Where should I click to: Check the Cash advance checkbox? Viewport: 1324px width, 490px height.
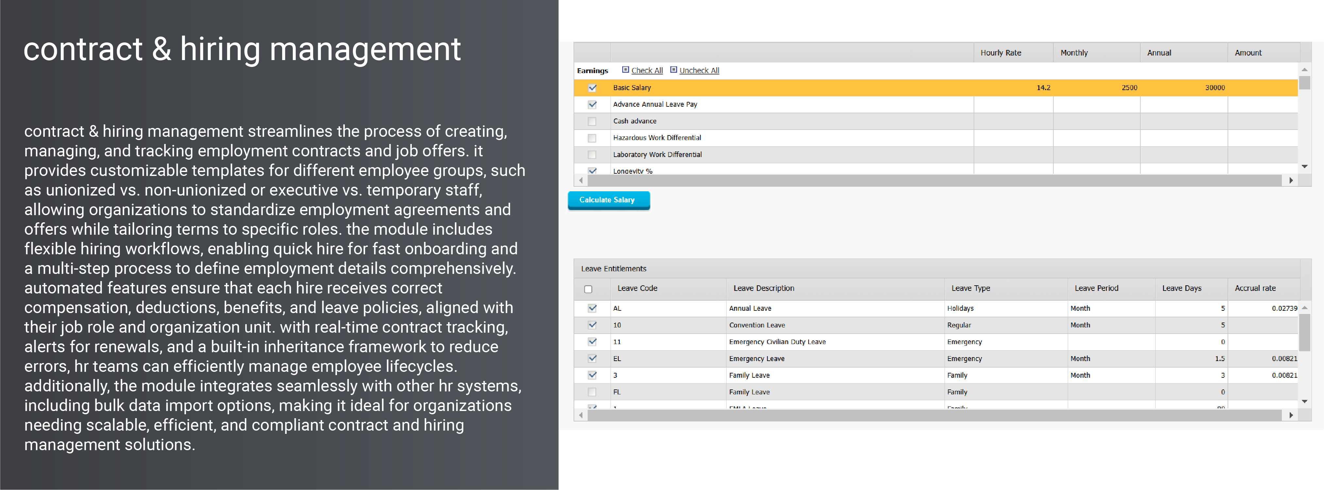coord(592,121)
